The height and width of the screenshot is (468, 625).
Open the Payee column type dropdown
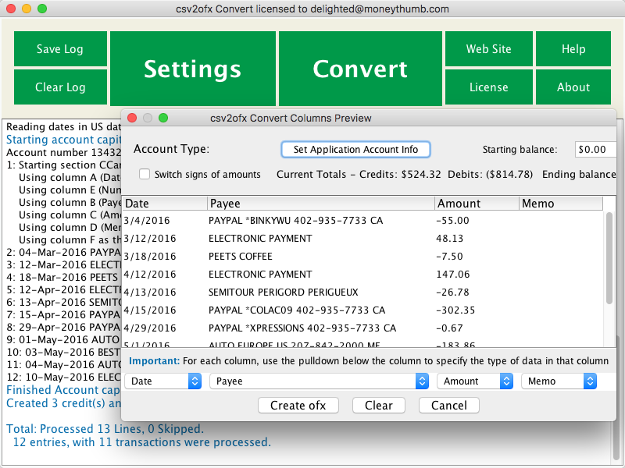point(318,381)
